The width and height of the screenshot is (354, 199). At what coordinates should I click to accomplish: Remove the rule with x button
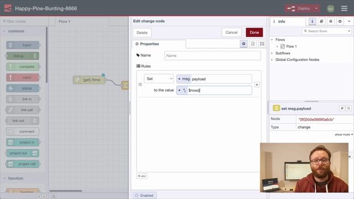click(x=257, y=85)
